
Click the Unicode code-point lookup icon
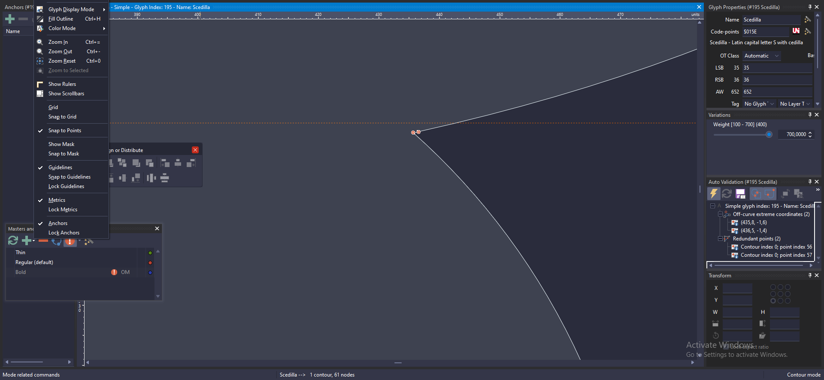point(796,31)
